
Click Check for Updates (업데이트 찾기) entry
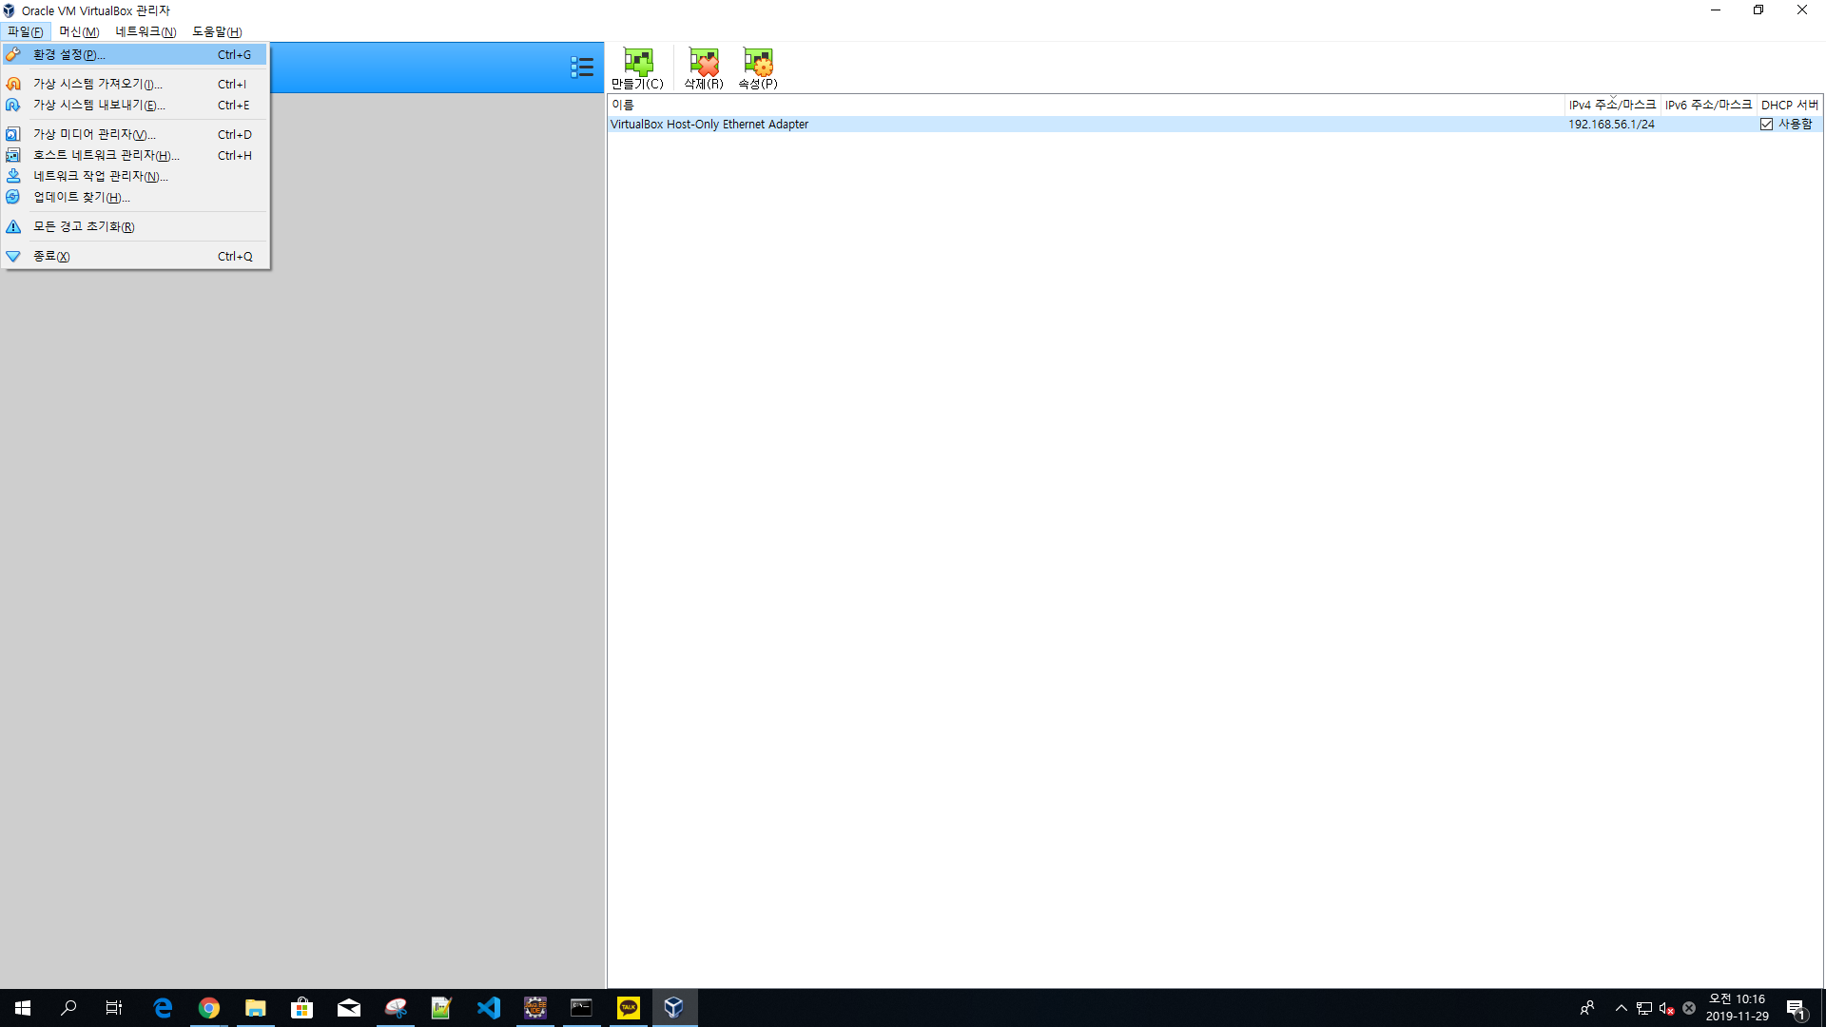tap(82, 198)
